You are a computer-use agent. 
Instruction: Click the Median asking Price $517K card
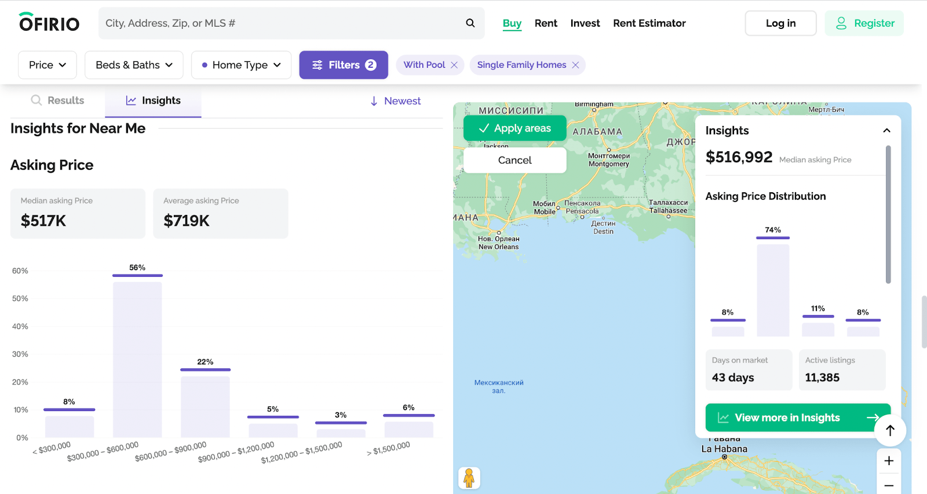(78, 213)
